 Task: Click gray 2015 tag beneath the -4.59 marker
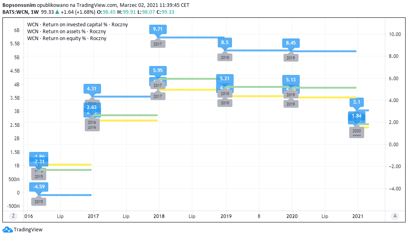(39, 202)
